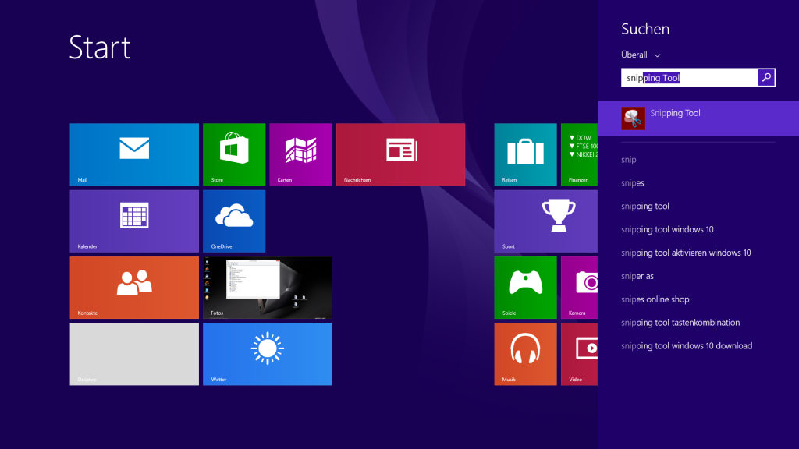Open the Wetter weather tile
Image resolution: width=799 pixels, height=449 pixels.
tap(268, 354)
